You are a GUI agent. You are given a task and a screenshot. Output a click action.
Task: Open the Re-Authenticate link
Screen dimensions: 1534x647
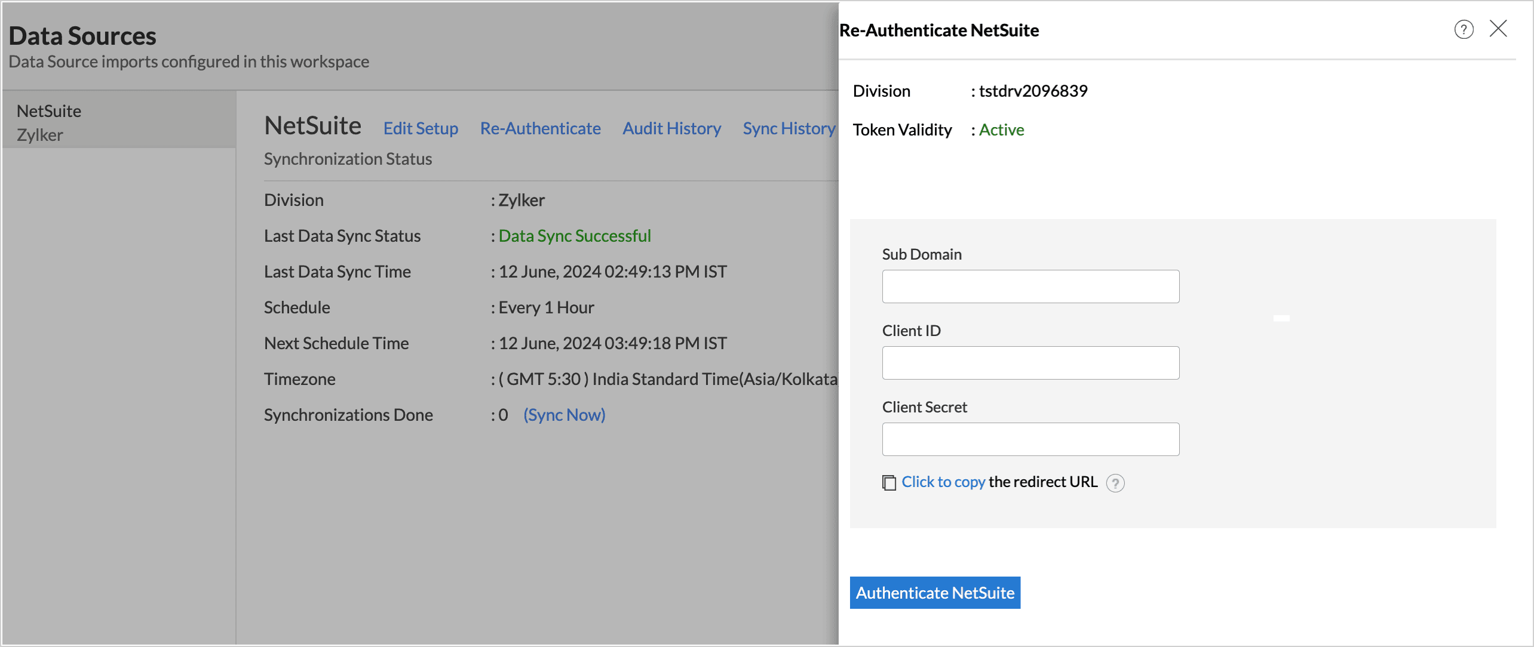point(541,128)
